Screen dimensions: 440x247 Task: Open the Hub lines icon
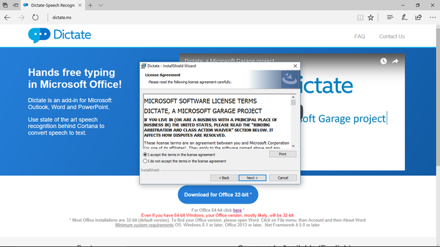(x=390, y=18)
